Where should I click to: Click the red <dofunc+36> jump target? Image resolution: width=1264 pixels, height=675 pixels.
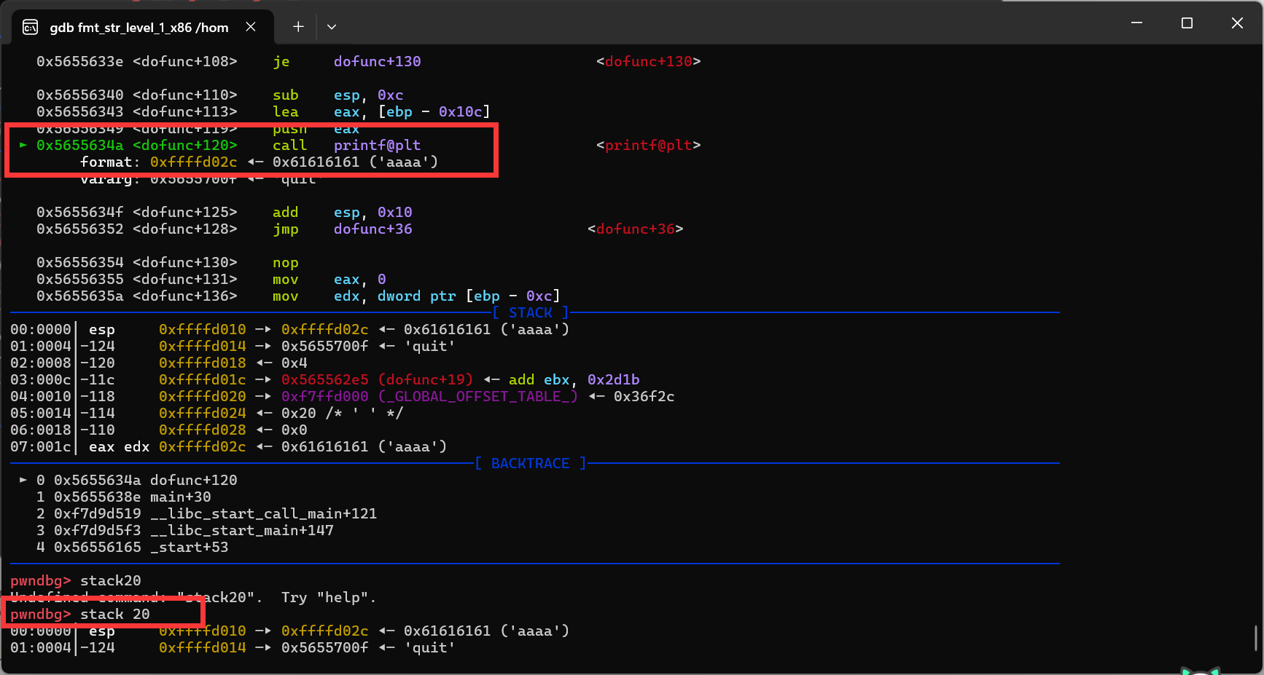click(x=635, y=229)
